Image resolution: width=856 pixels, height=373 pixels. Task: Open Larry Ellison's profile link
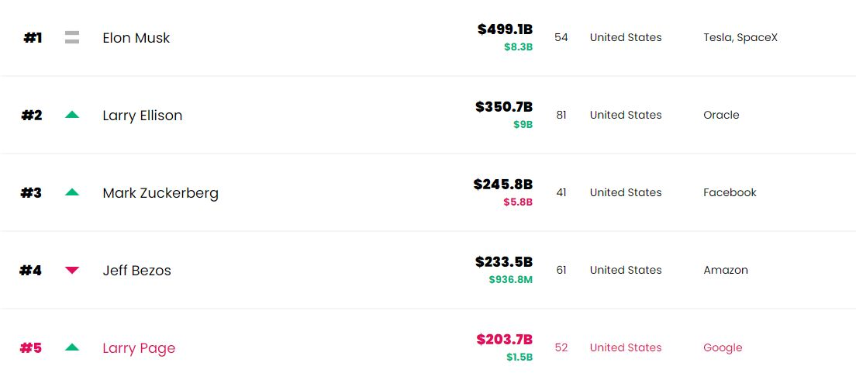point(143,116)
